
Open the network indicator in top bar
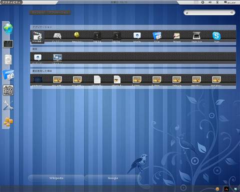[217, 2]
